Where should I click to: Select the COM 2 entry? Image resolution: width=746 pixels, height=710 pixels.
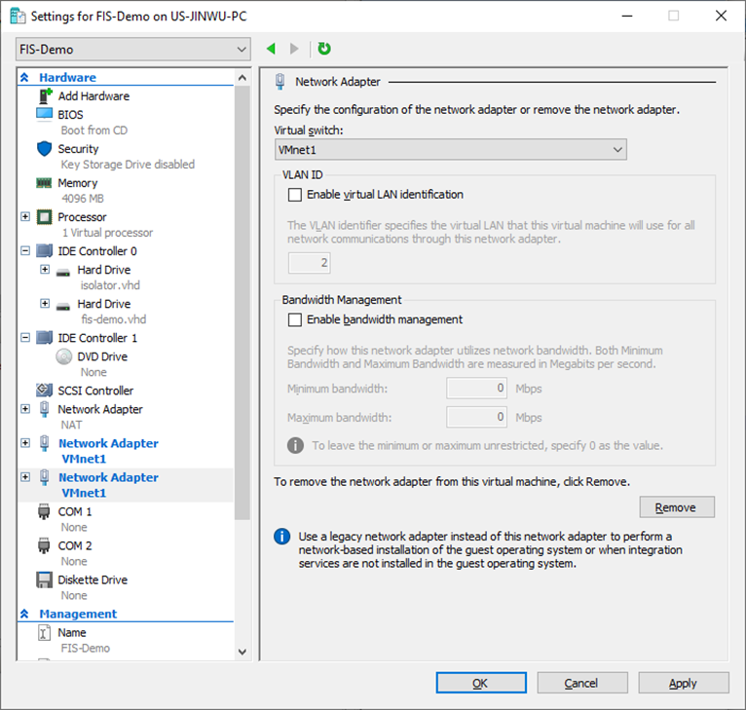[75, 545]
